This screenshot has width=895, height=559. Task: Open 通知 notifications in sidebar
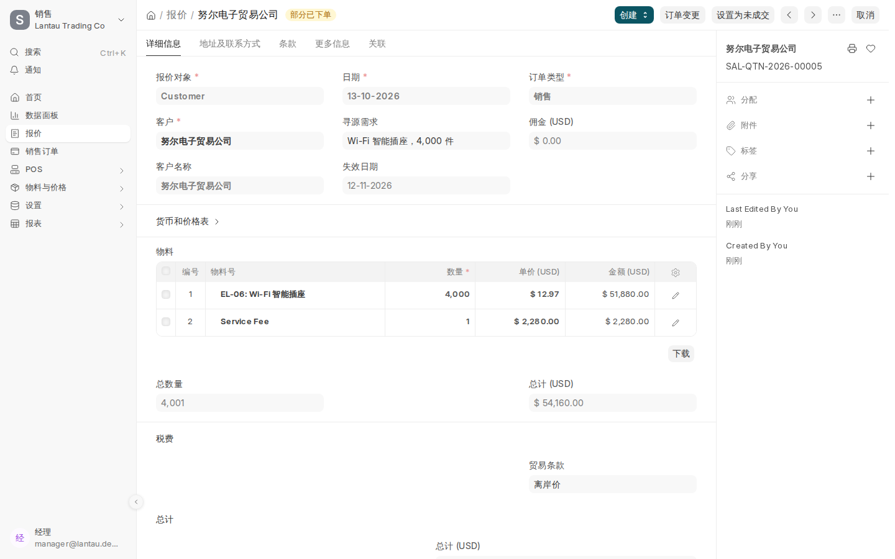68,70
